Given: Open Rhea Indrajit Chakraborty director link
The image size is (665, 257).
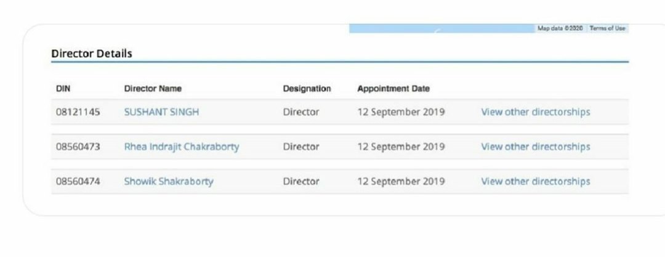Looking at the screenshot, I should coord(182,147).
